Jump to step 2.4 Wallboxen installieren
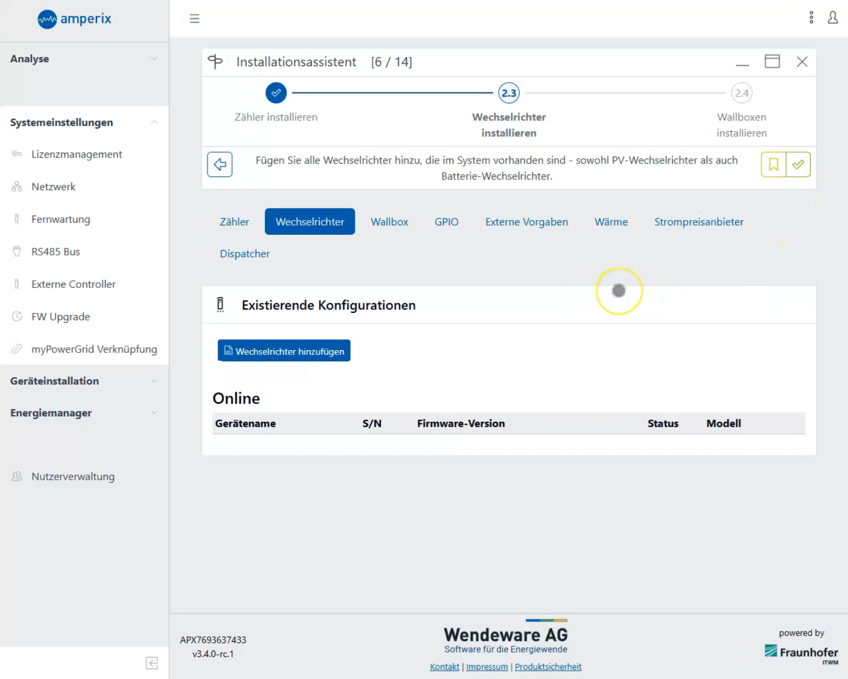 pos(742,93)
